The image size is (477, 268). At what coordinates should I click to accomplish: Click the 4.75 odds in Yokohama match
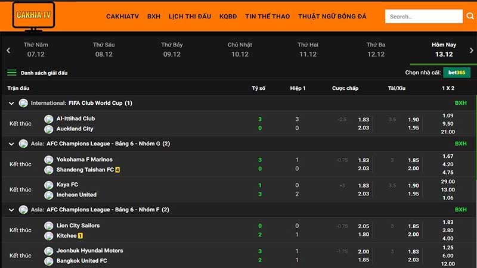click(448, 172)
